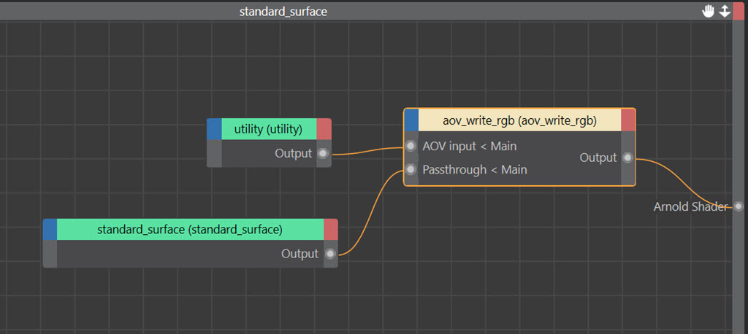Screen dimensions: 748x334
Task: Click the Arnold Shader port
Action: coord(739,206)
